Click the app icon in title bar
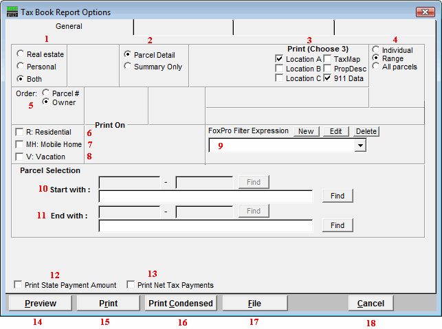The image size is (442, 329). coord(12,12)
